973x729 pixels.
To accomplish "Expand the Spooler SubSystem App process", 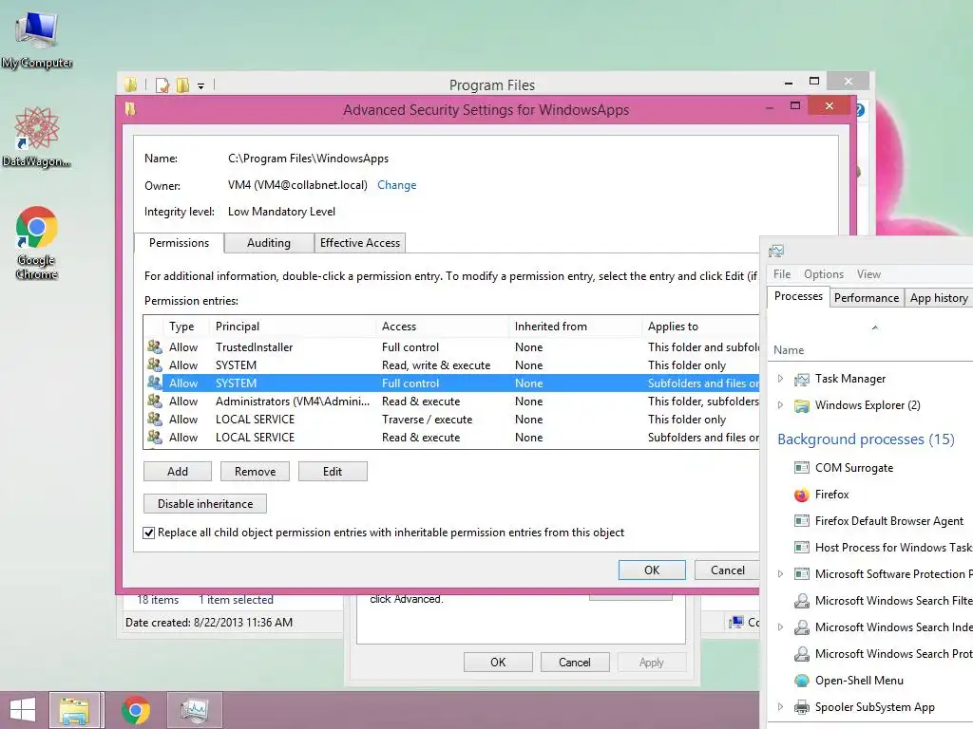I will point(781,707).
